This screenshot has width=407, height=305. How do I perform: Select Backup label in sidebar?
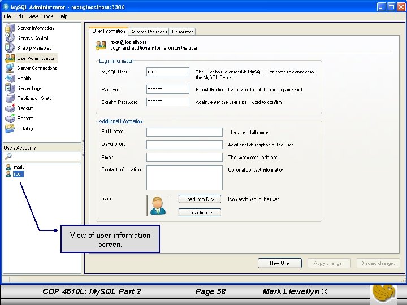(x=25, y=108)
